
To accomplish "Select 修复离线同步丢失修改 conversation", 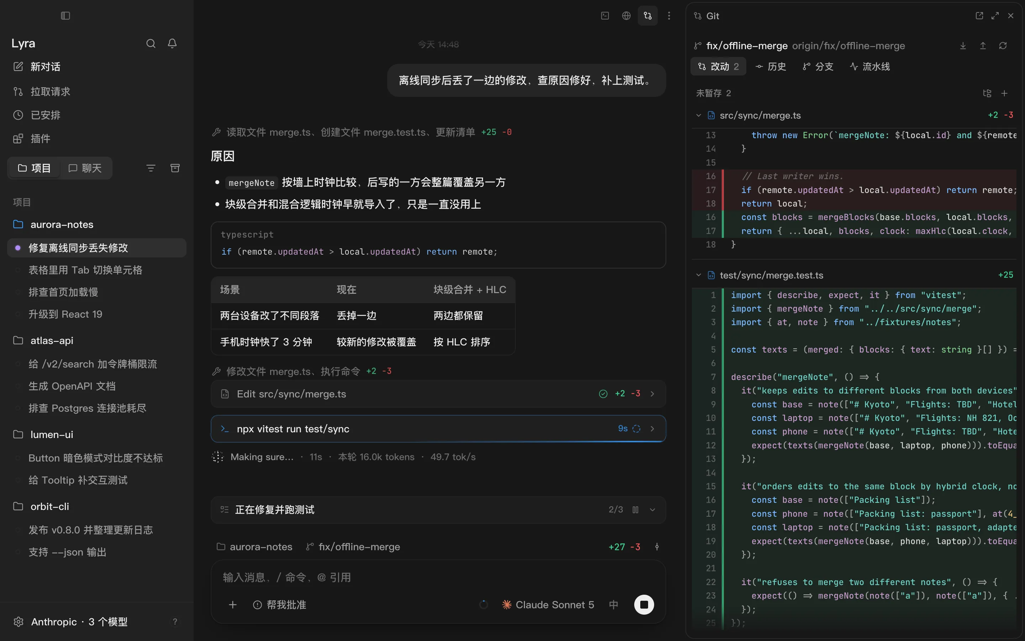I will tap(97, 247).
